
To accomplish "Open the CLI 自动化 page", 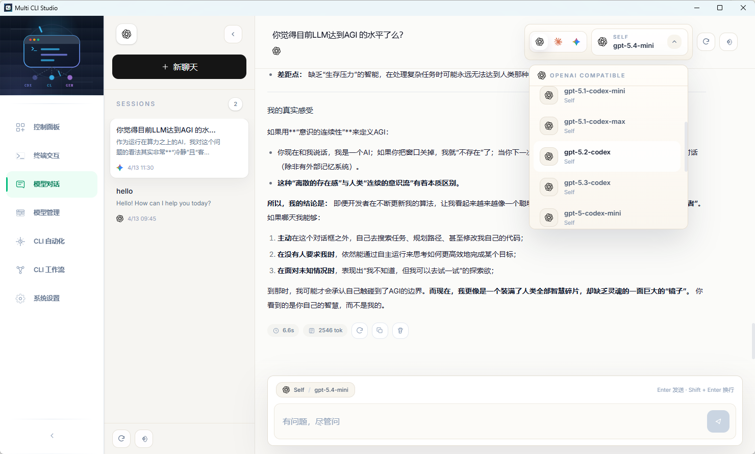I will (x=52, y=241).
